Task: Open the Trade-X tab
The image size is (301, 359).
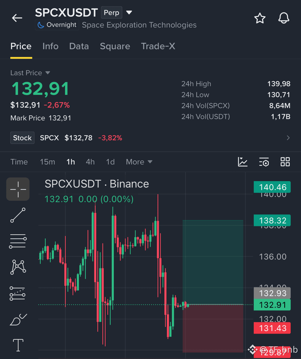Action: point(158,47)
